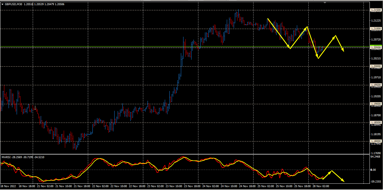
Task: Click the 1.21500 price level label
Action: pyautogui.click(x=376, y=10)
